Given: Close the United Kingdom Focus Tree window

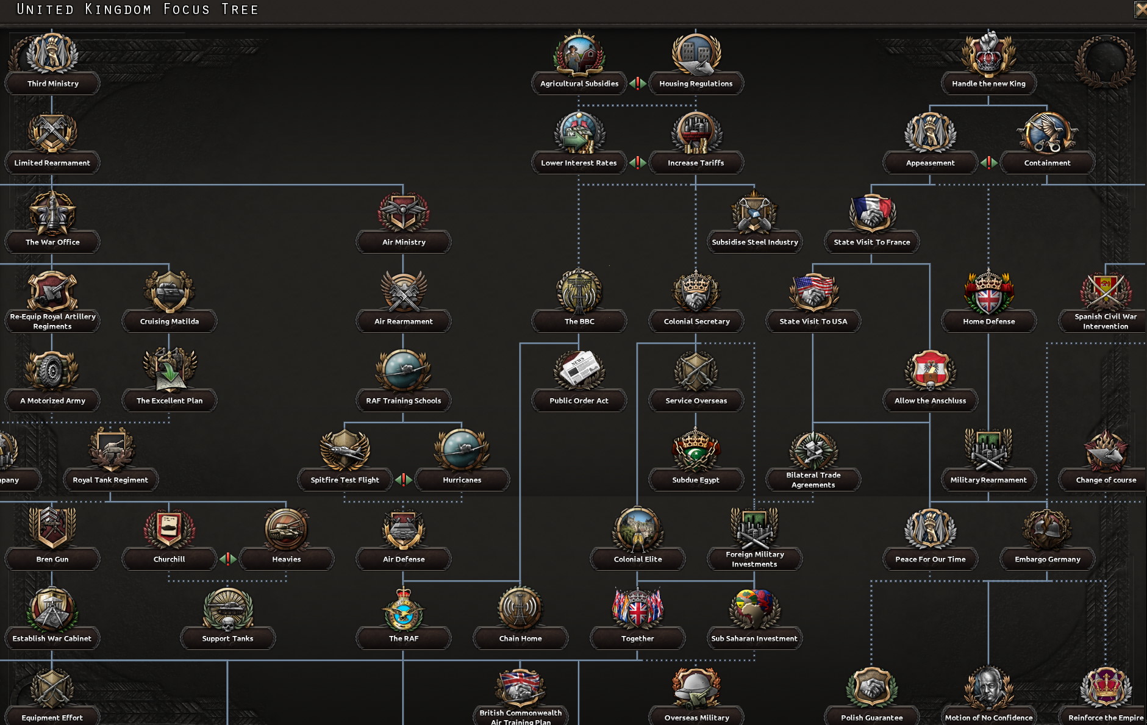Looking at the screenshot, I should click(x=1140, y=10).
